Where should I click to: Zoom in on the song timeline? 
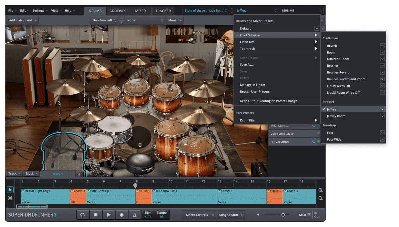click(320, 190)
